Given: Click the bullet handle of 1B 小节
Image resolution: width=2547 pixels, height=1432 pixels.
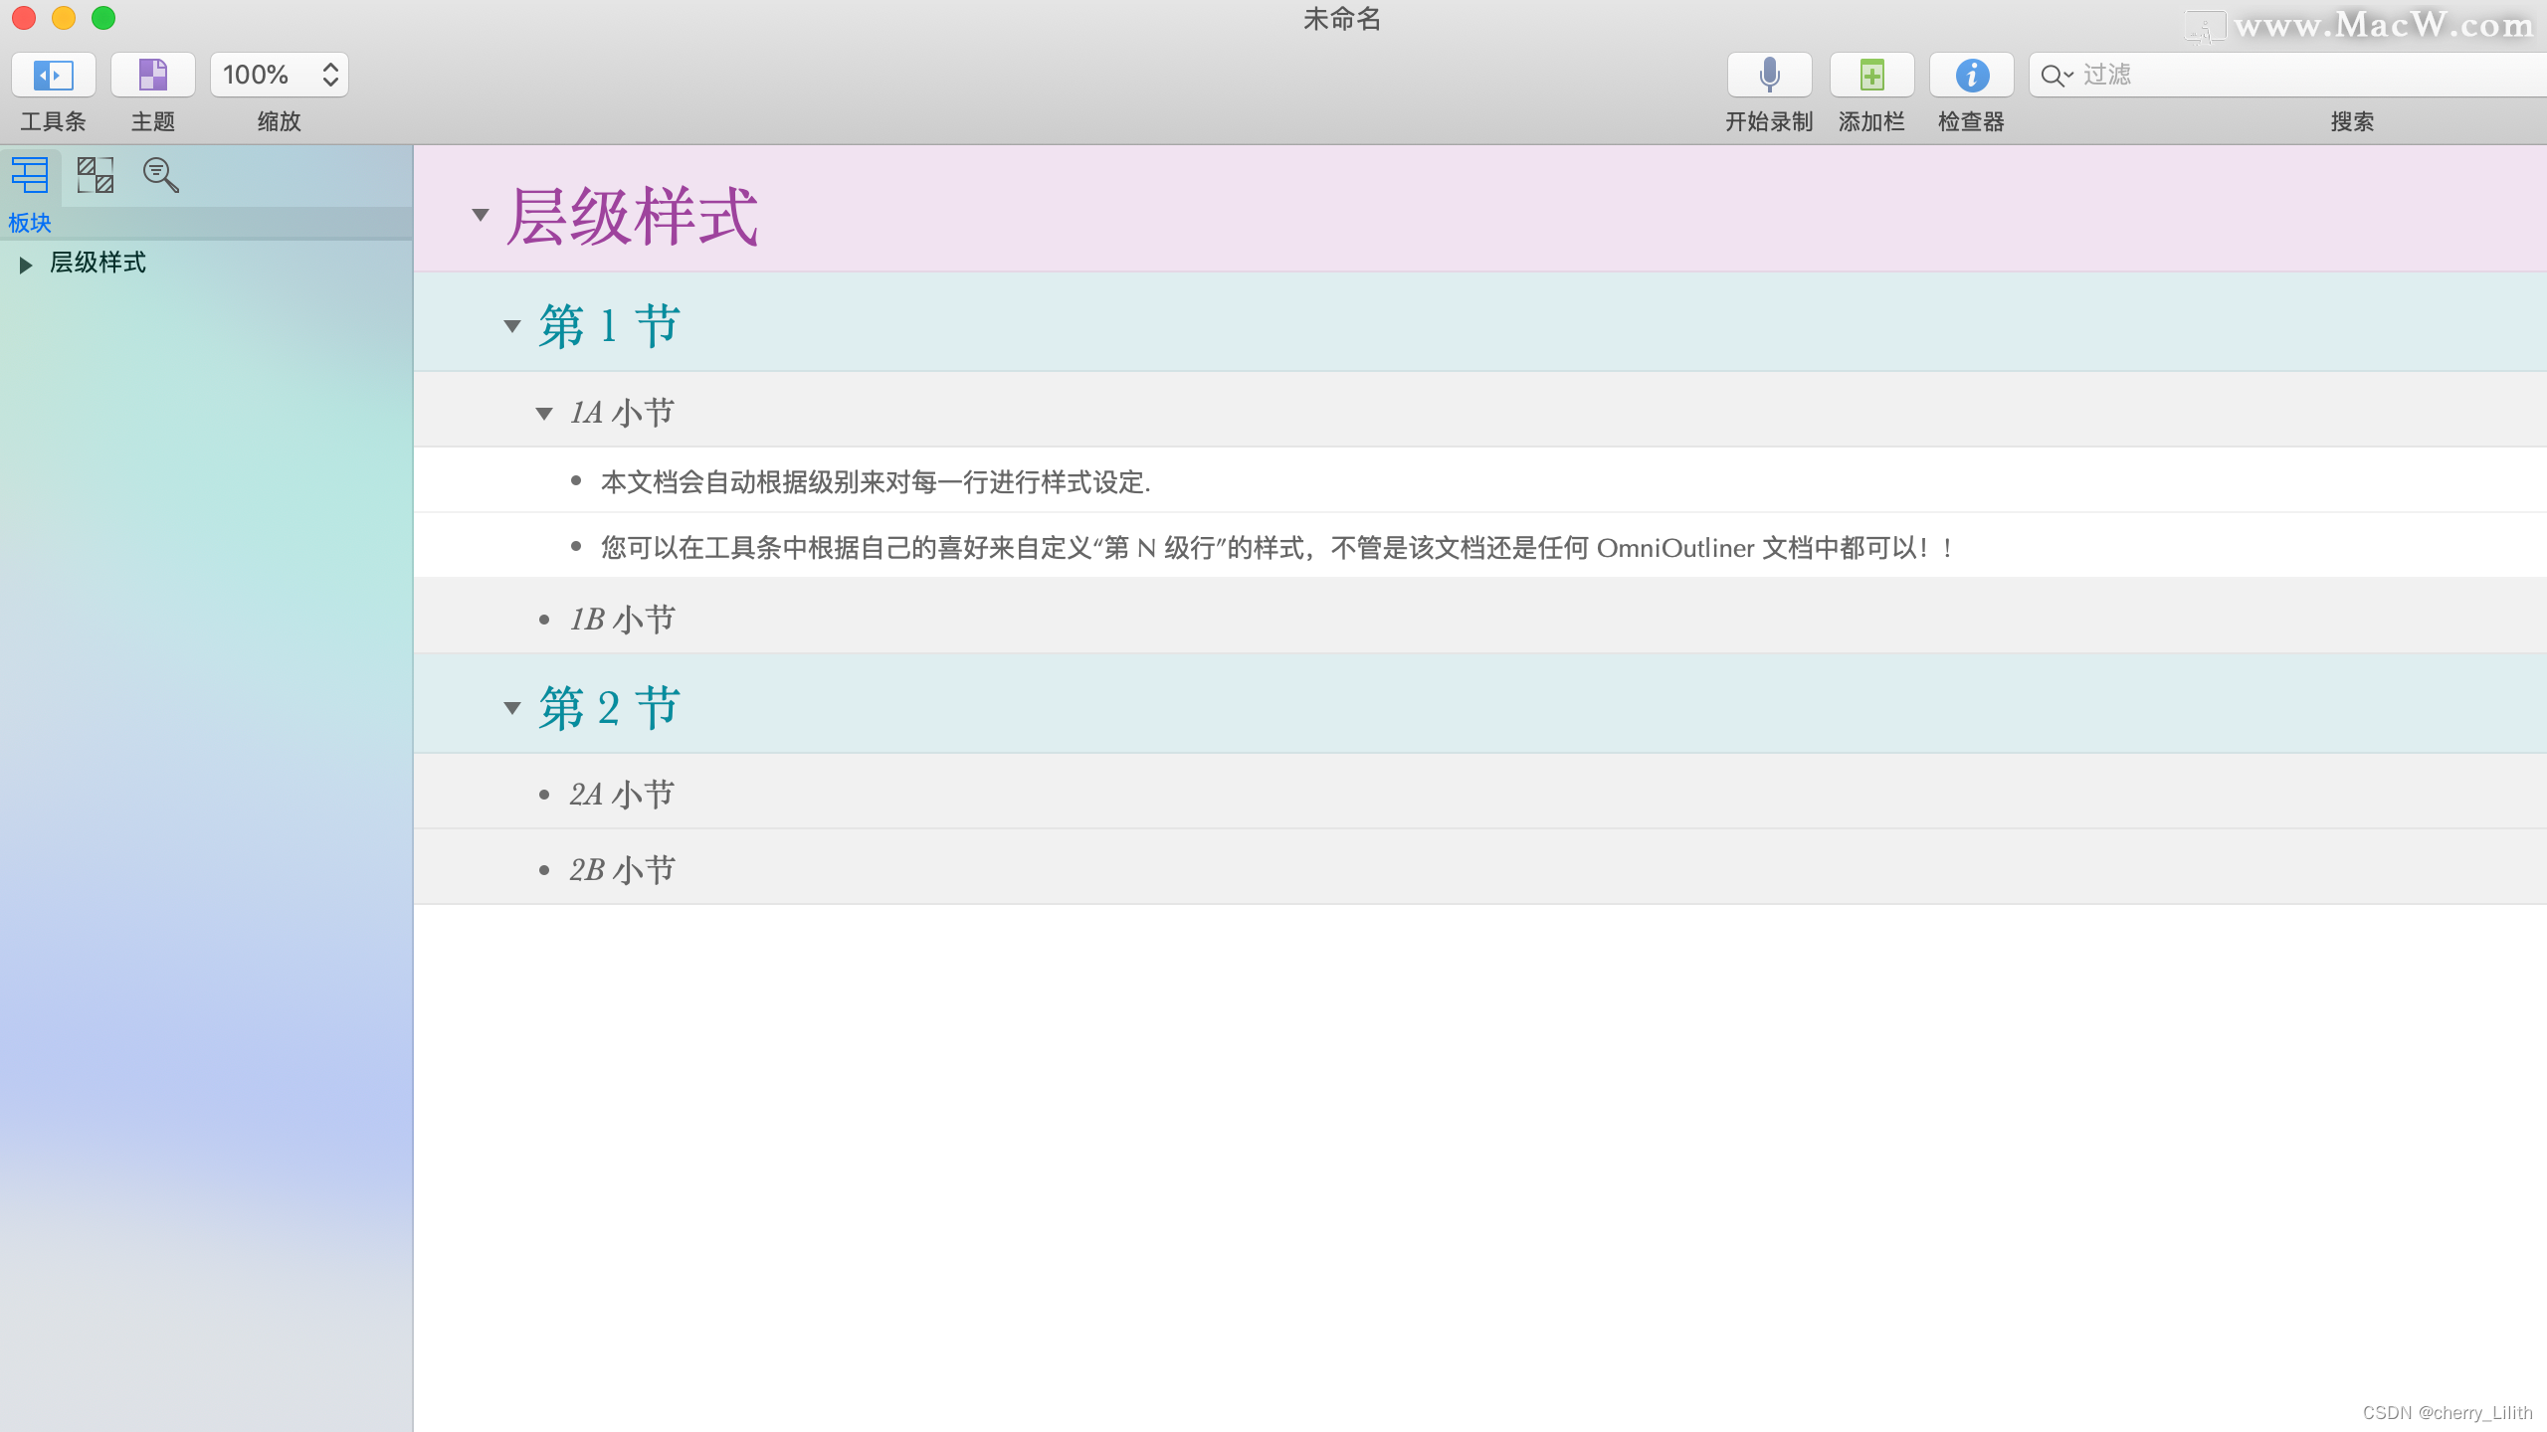Looking at the screenshot, I should pyautogui.click(x=544, y=621).
